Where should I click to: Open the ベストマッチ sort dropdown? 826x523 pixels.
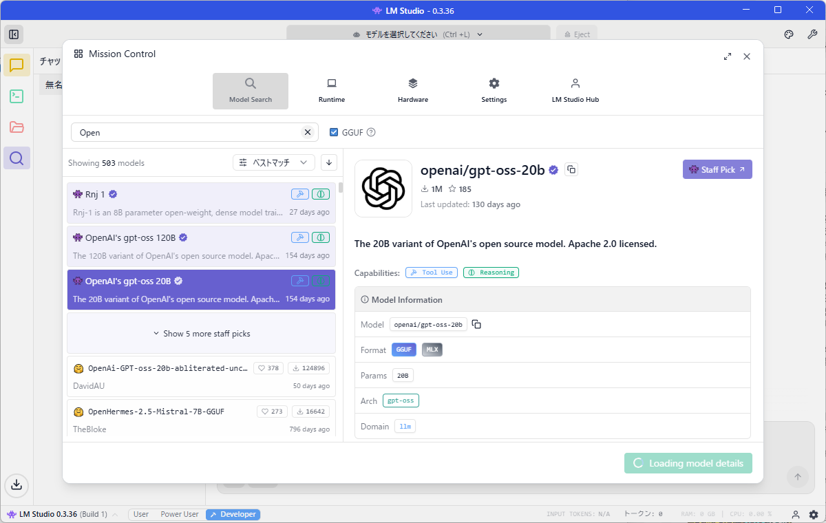274,162
